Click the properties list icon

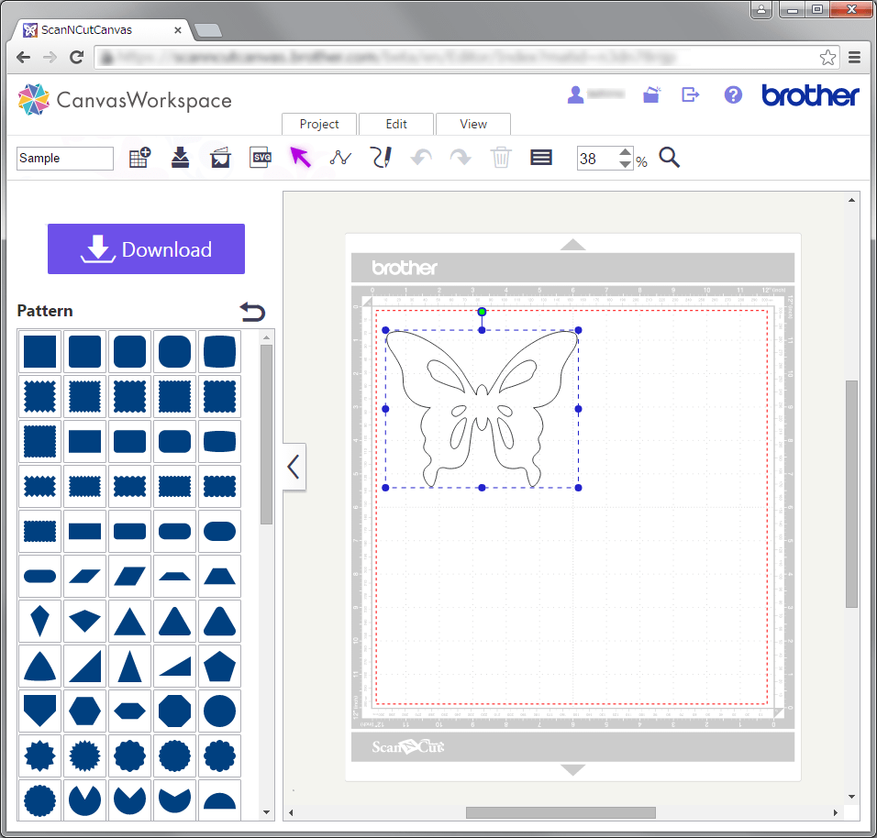click(540, 158)
